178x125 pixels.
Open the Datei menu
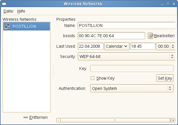tap(8, 11)
